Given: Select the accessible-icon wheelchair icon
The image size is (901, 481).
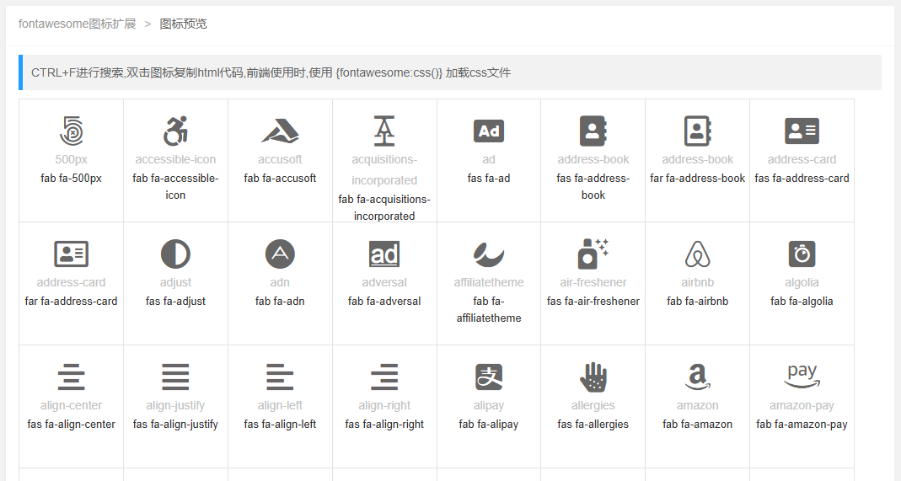Looking at the screenshot, I should tap(175, 131).
